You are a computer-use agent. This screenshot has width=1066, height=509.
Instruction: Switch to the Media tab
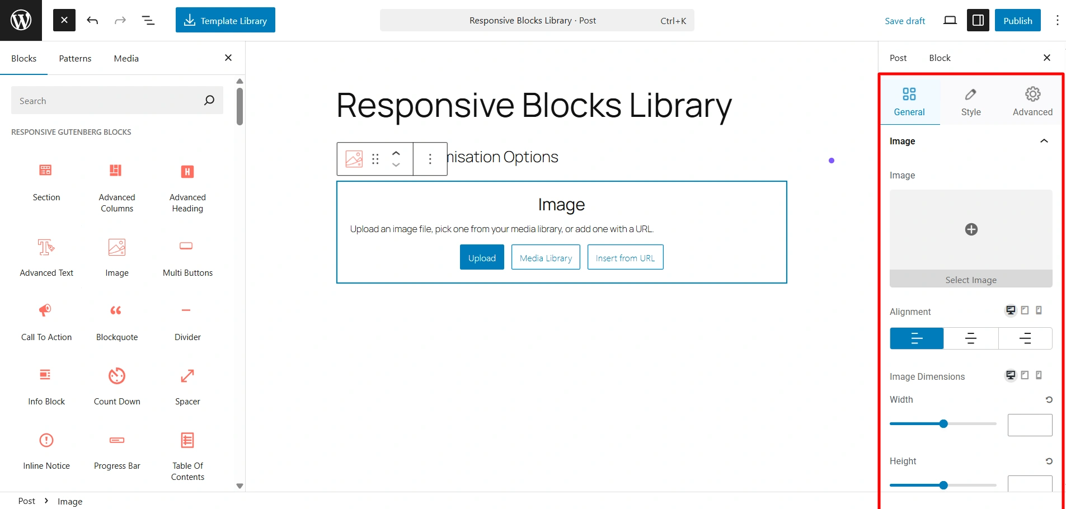[x=126, y=58]
